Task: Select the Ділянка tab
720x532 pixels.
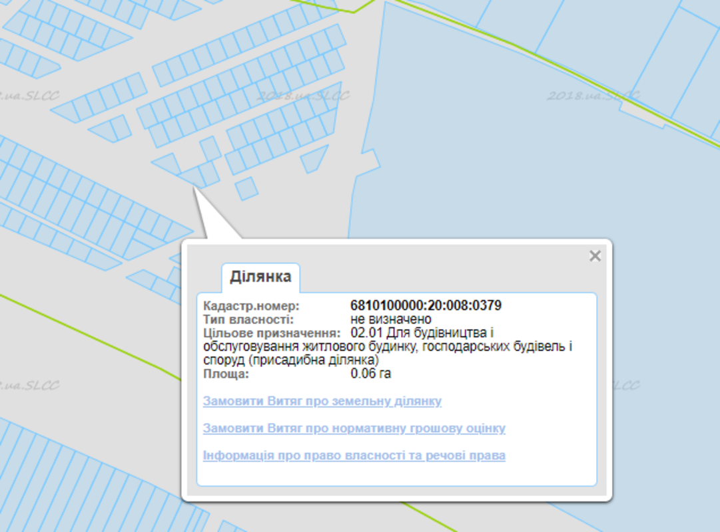Action: click(260, 277)
